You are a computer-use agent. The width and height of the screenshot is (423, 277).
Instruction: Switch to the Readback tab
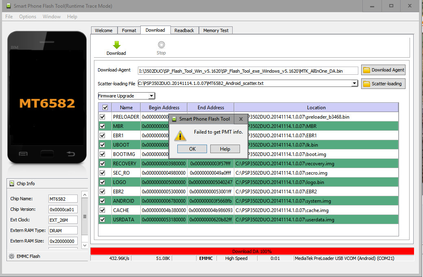pyautogui.click(x=184, y=30)
